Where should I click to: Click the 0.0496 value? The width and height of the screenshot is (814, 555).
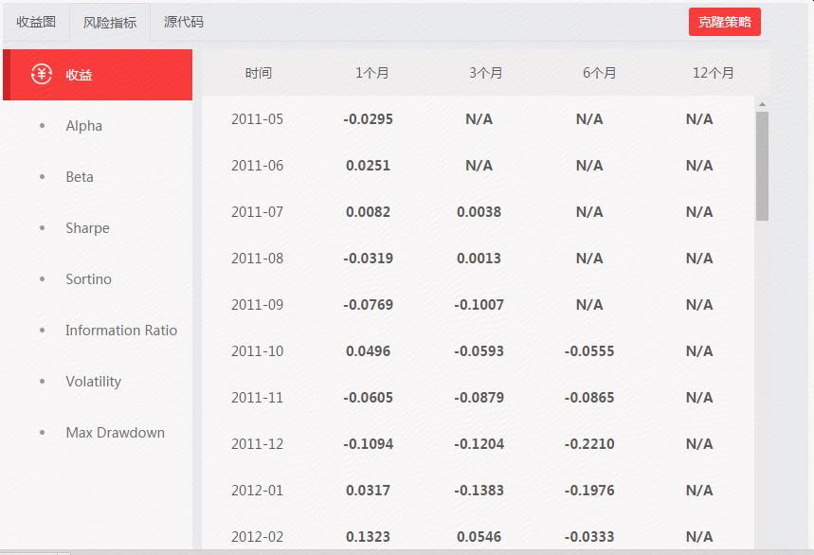pos(368,351)
